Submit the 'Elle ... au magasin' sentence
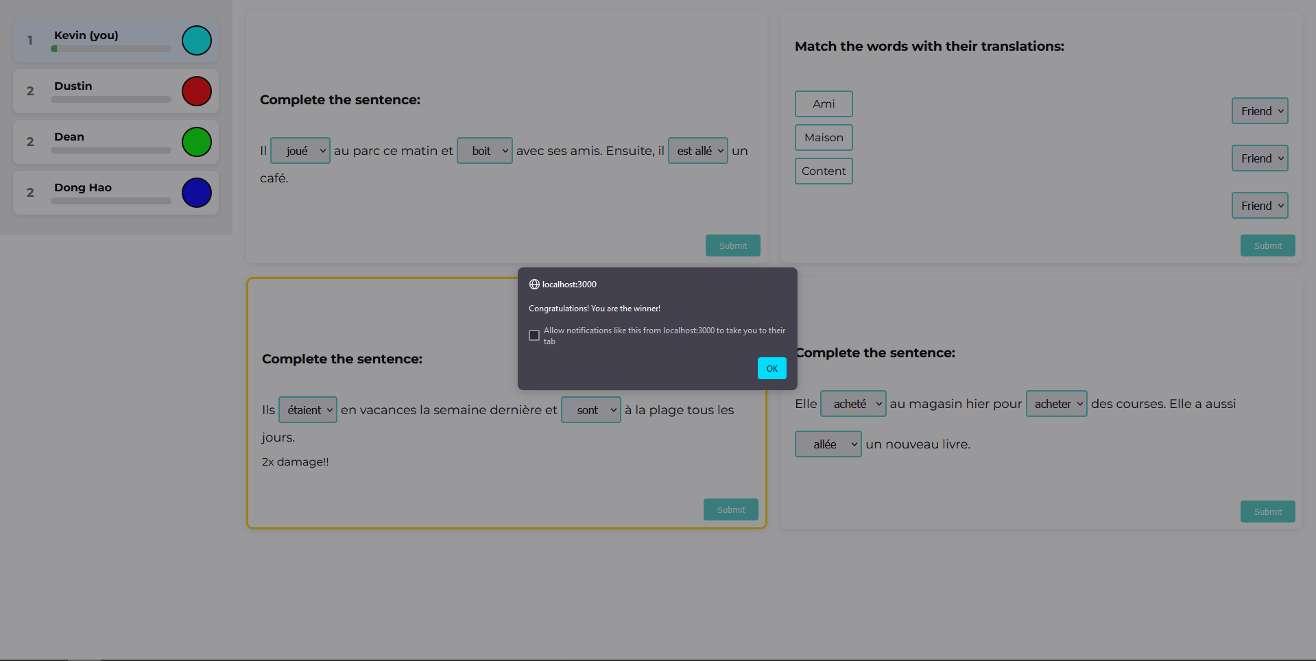The width and height of the screenshot is (1316, 661). pyautogui.click(x=1268, y=512)
